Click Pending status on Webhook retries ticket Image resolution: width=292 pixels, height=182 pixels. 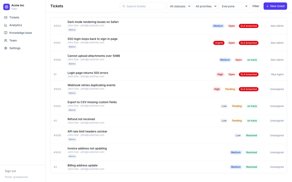[230, 89]
